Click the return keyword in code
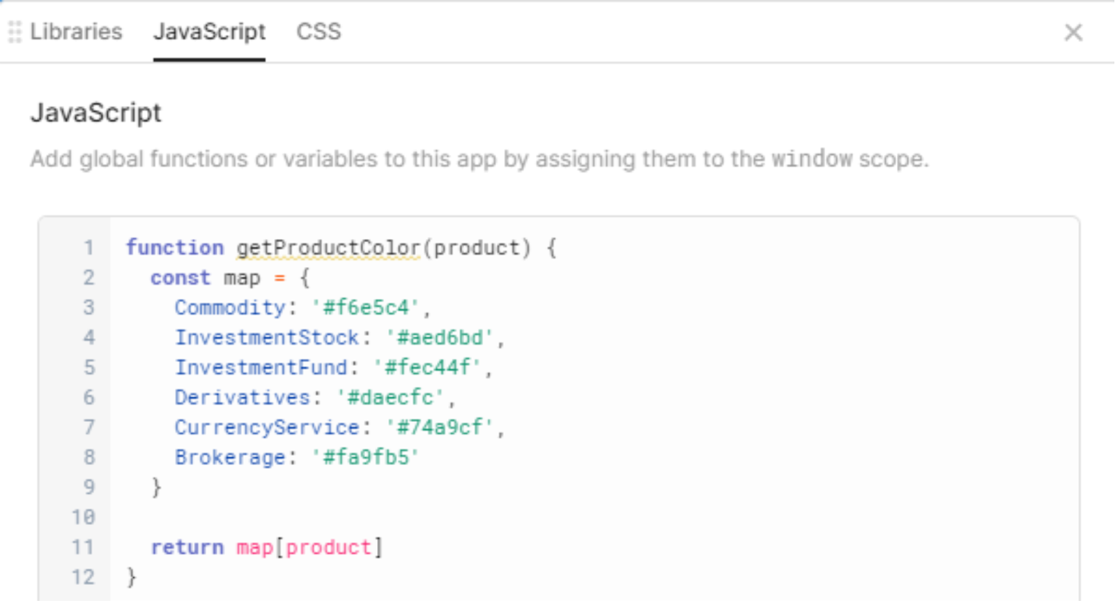This screenshot has width=1115, height=601. coord(187,547)
